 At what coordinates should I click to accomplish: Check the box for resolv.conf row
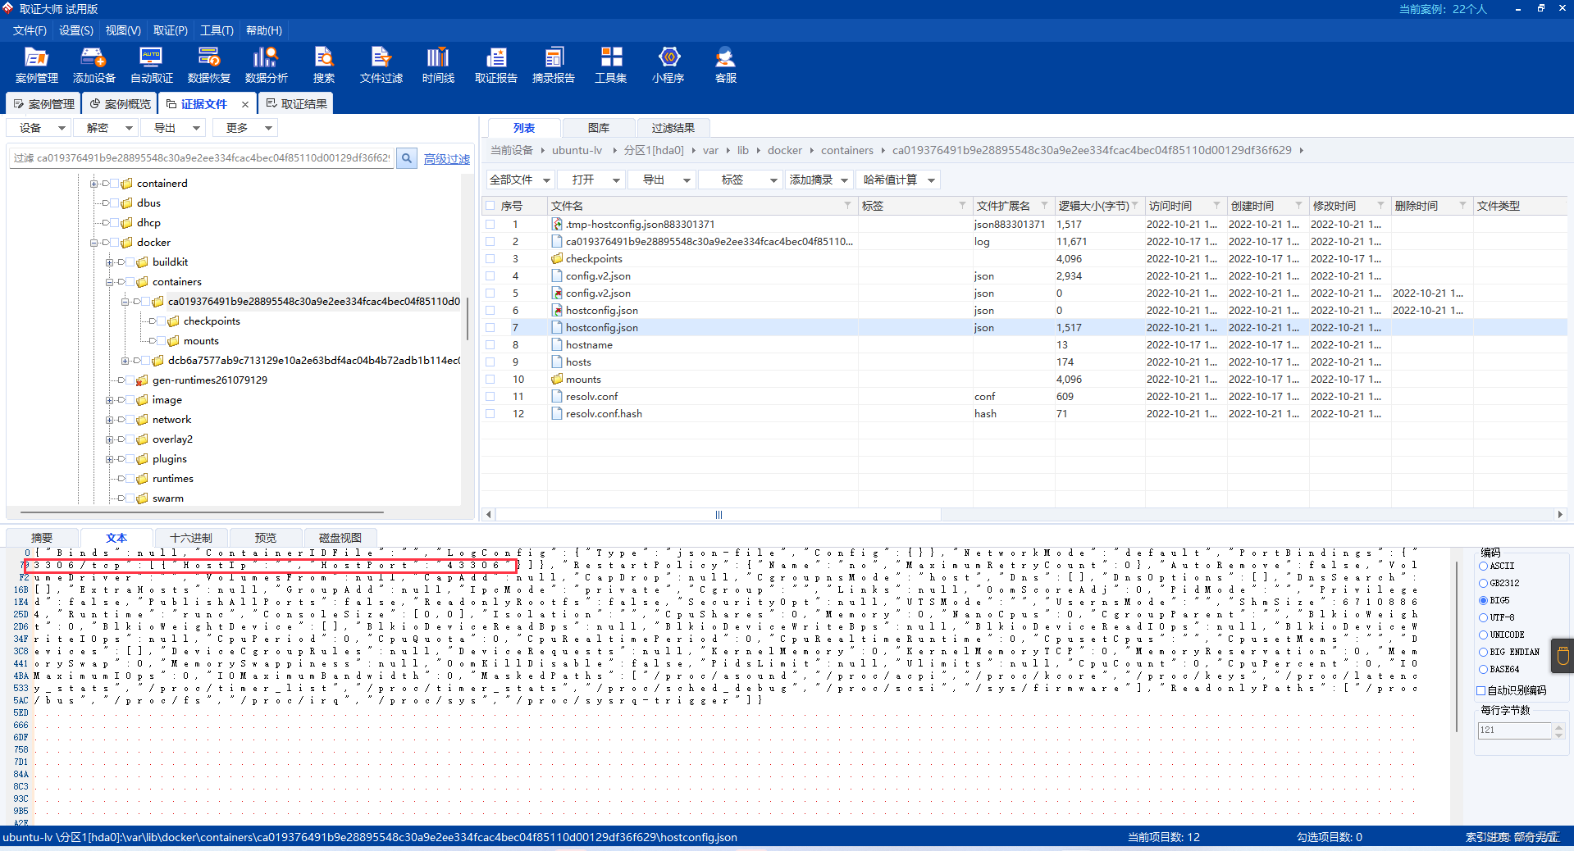tap(490, 397)
